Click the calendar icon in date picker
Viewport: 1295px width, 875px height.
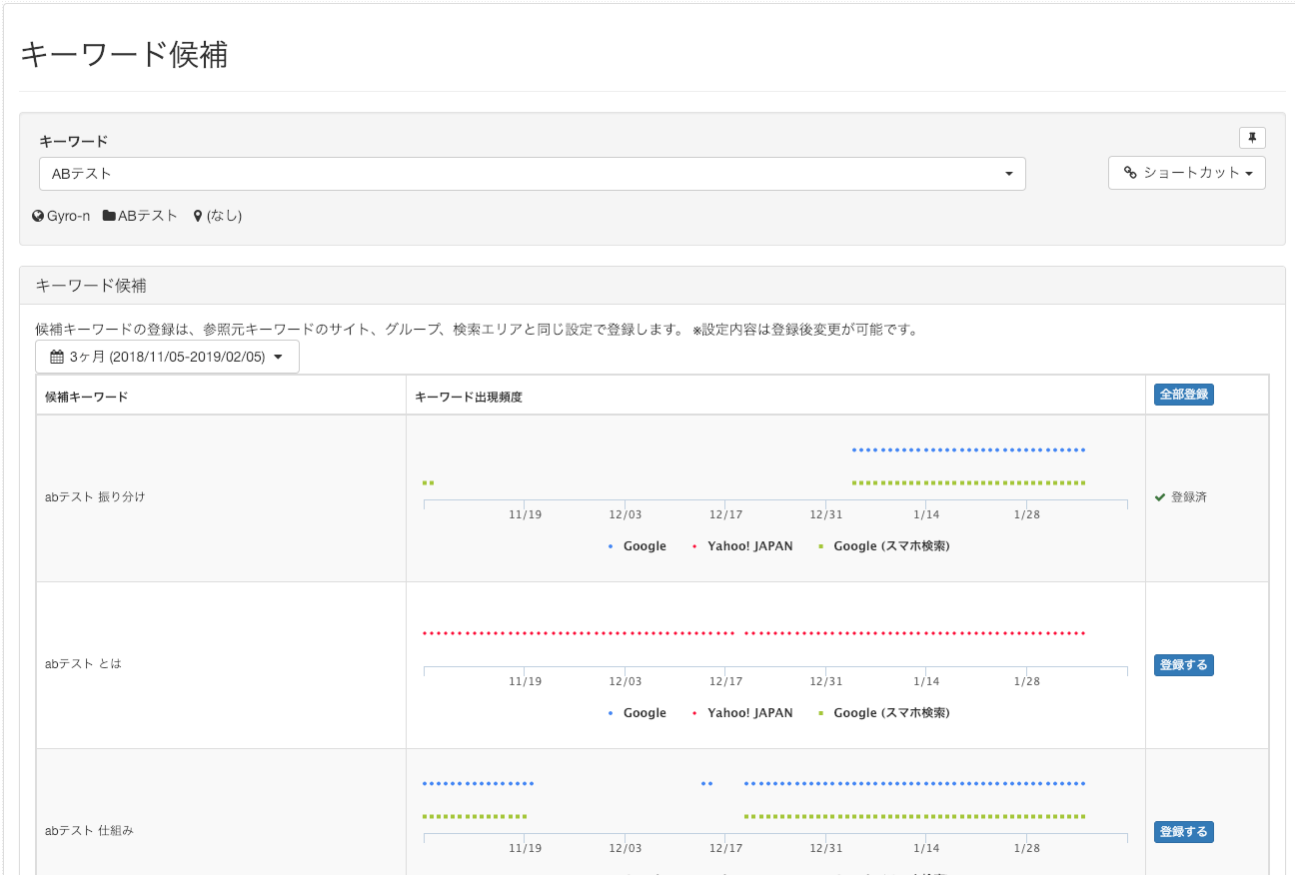tap(57, 357)
